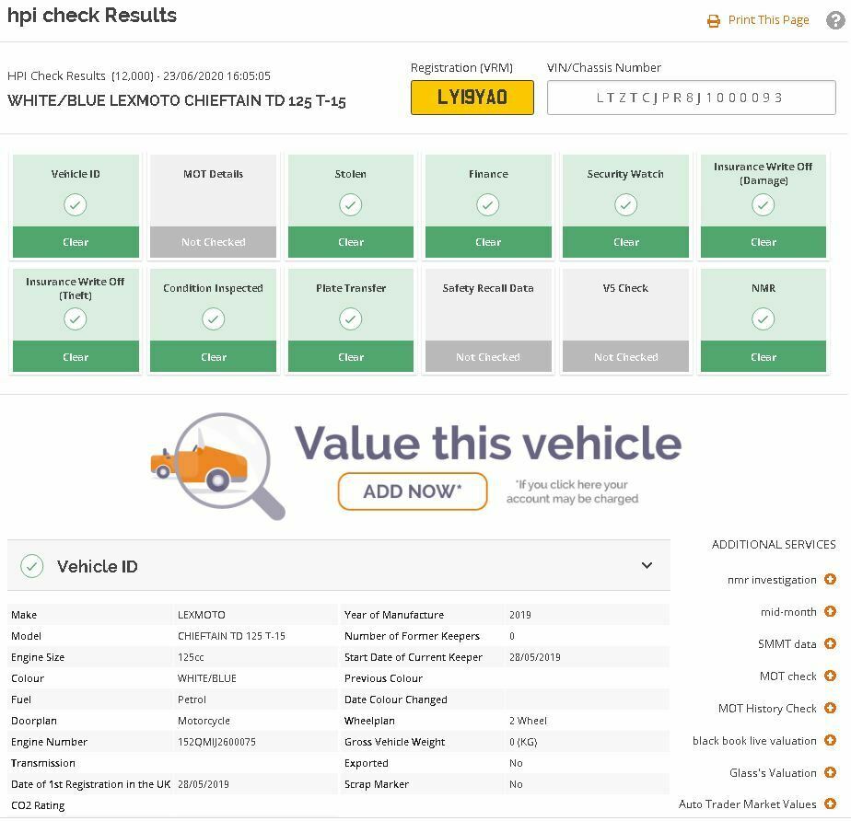Click Year of Manufacture value 2019
Screen dimensions: 851x821
[520, 615]
